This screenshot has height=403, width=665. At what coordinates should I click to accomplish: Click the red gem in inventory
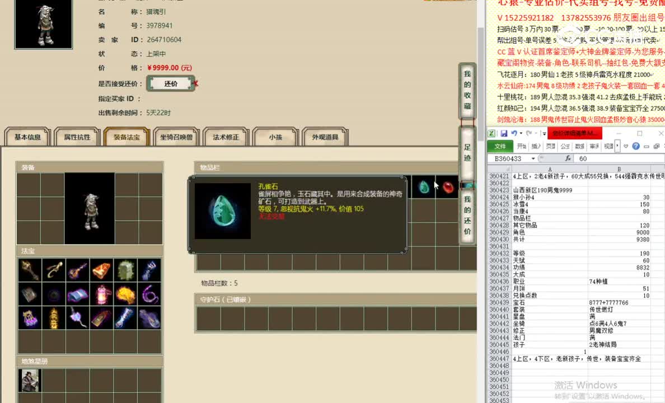click(447, 187)
